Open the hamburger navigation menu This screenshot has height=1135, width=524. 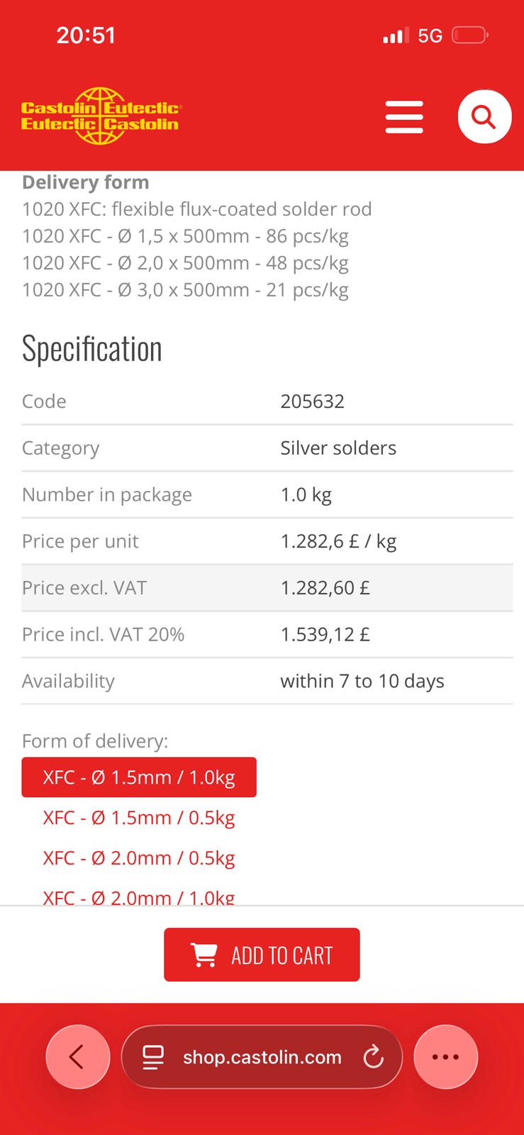pos(404,117)
